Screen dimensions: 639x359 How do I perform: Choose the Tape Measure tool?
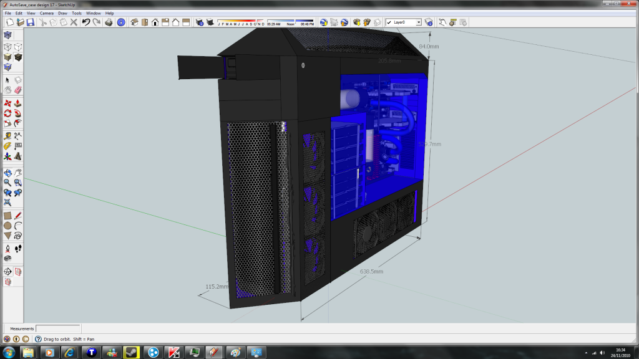tap(7, 135)
